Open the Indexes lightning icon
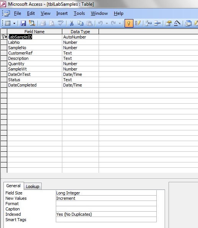The width and height of the screenshot is (198, 228). pyautogui.click(x=138, y=23)
